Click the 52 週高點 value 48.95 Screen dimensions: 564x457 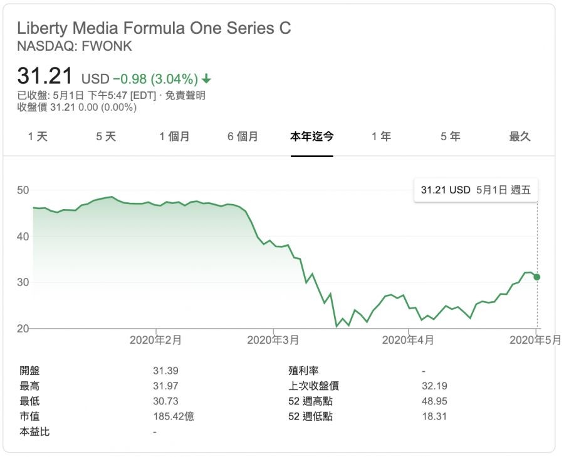coord(434,401)
